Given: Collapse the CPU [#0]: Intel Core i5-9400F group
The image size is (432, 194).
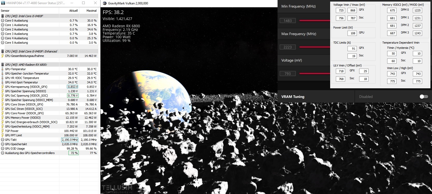Looking at the screenshot, I should (49, 16).
